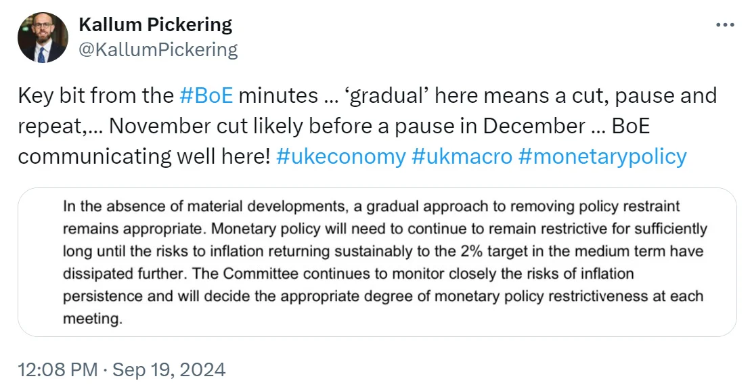Open the tweet's more options menu

point(725,25)
